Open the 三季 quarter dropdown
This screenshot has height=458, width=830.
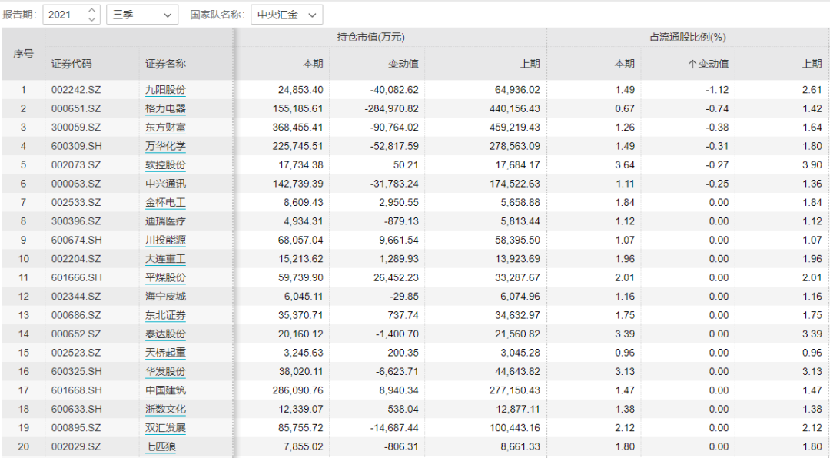(x=141, y=15)
